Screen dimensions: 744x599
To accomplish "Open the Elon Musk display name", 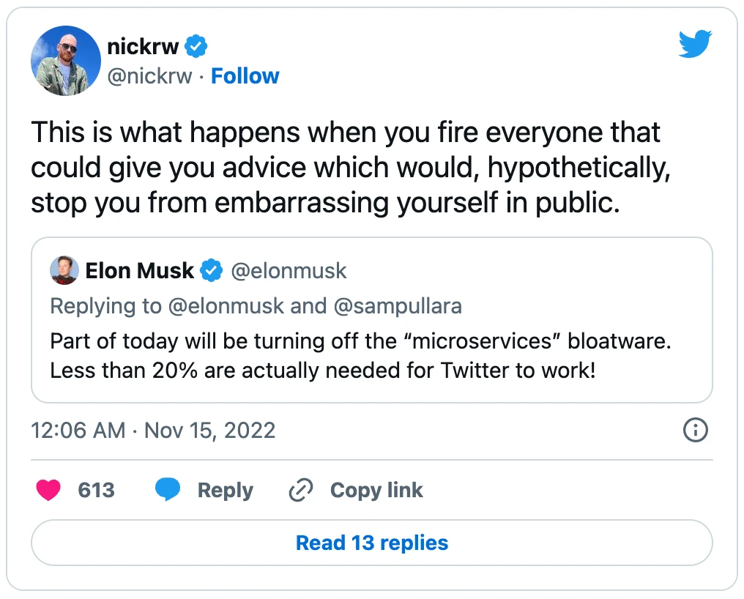I will [139, 271].
